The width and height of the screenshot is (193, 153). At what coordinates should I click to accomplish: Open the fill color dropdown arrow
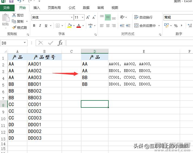(x=74, y=26)
